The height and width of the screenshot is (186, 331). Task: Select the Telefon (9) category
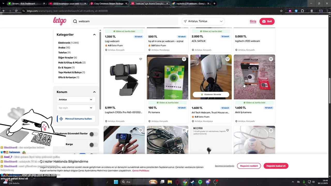(64, 53)
